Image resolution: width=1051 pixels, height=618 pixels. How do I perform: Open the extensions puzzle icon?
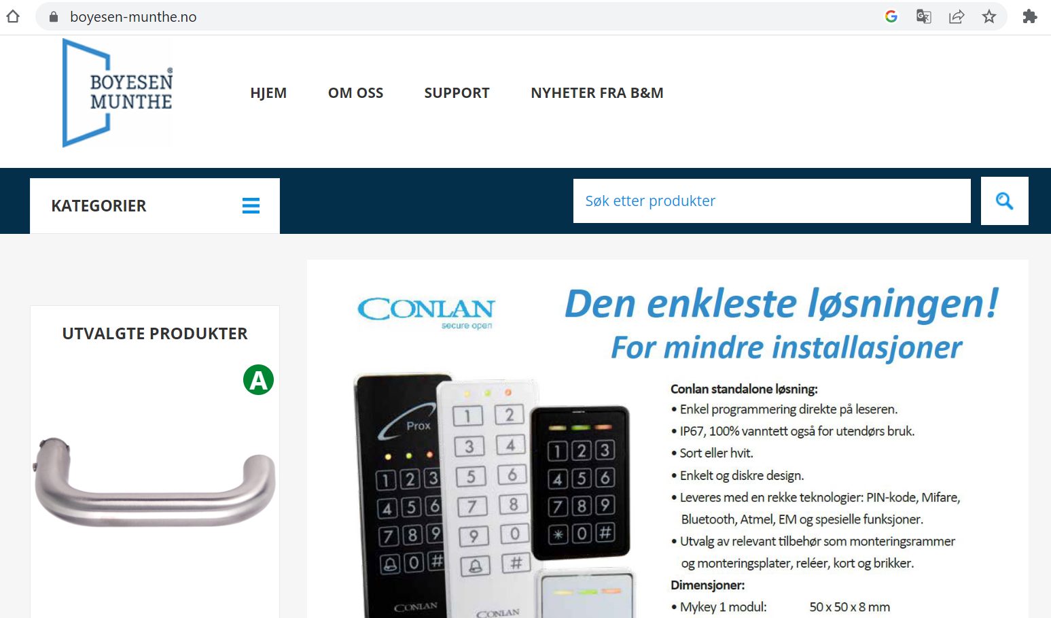tap(1030, 16)
